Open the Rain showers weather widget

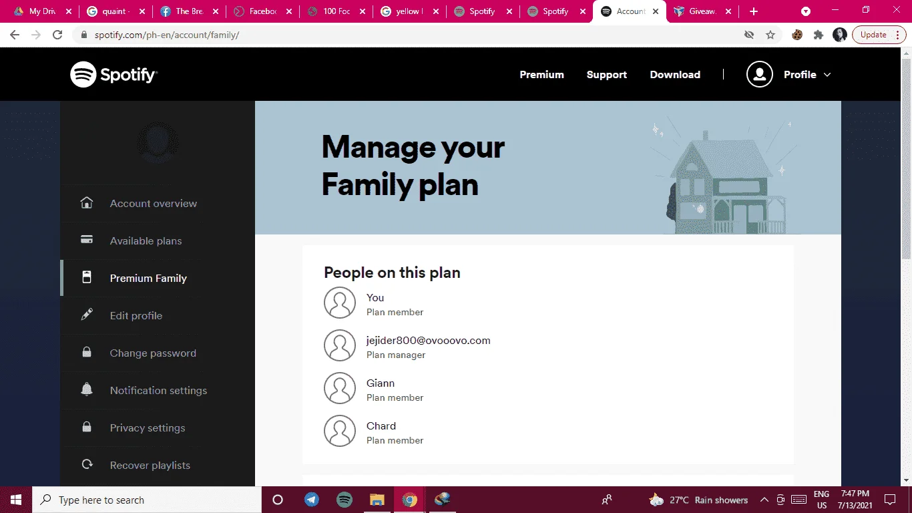point(698,500)
